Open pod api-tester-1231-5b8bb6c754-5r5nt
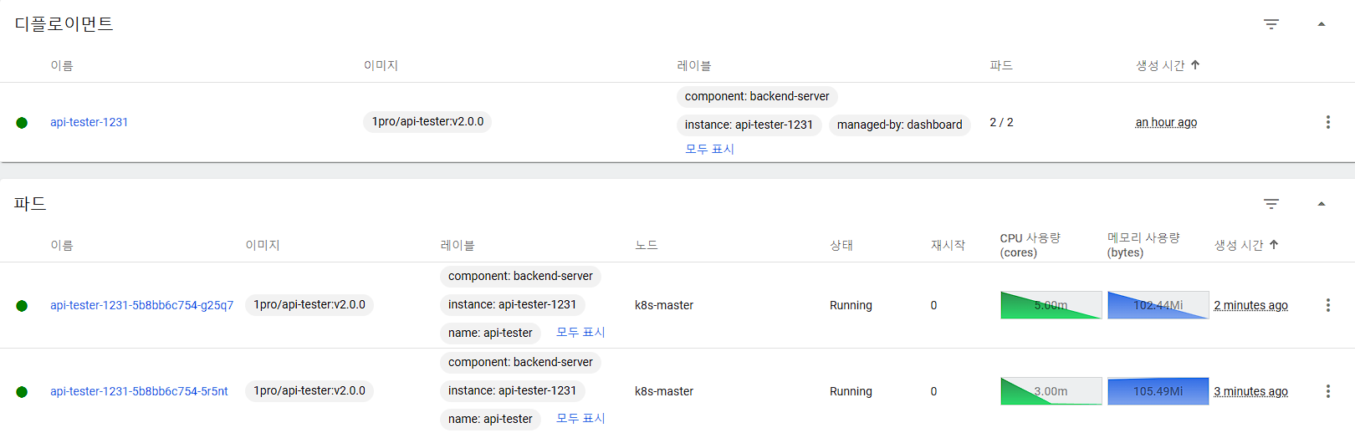This screenshot has height=433, width=1355. pos(139,391)
